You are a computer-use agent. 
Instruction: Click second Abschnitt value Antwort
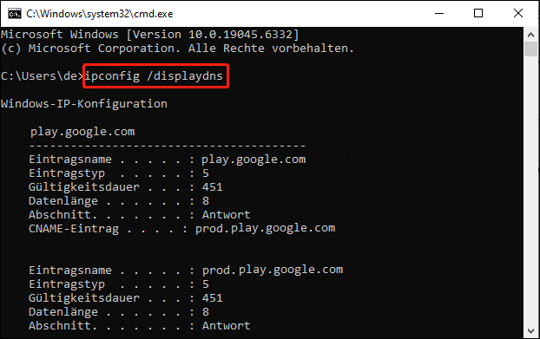click(x=226, y=326)
